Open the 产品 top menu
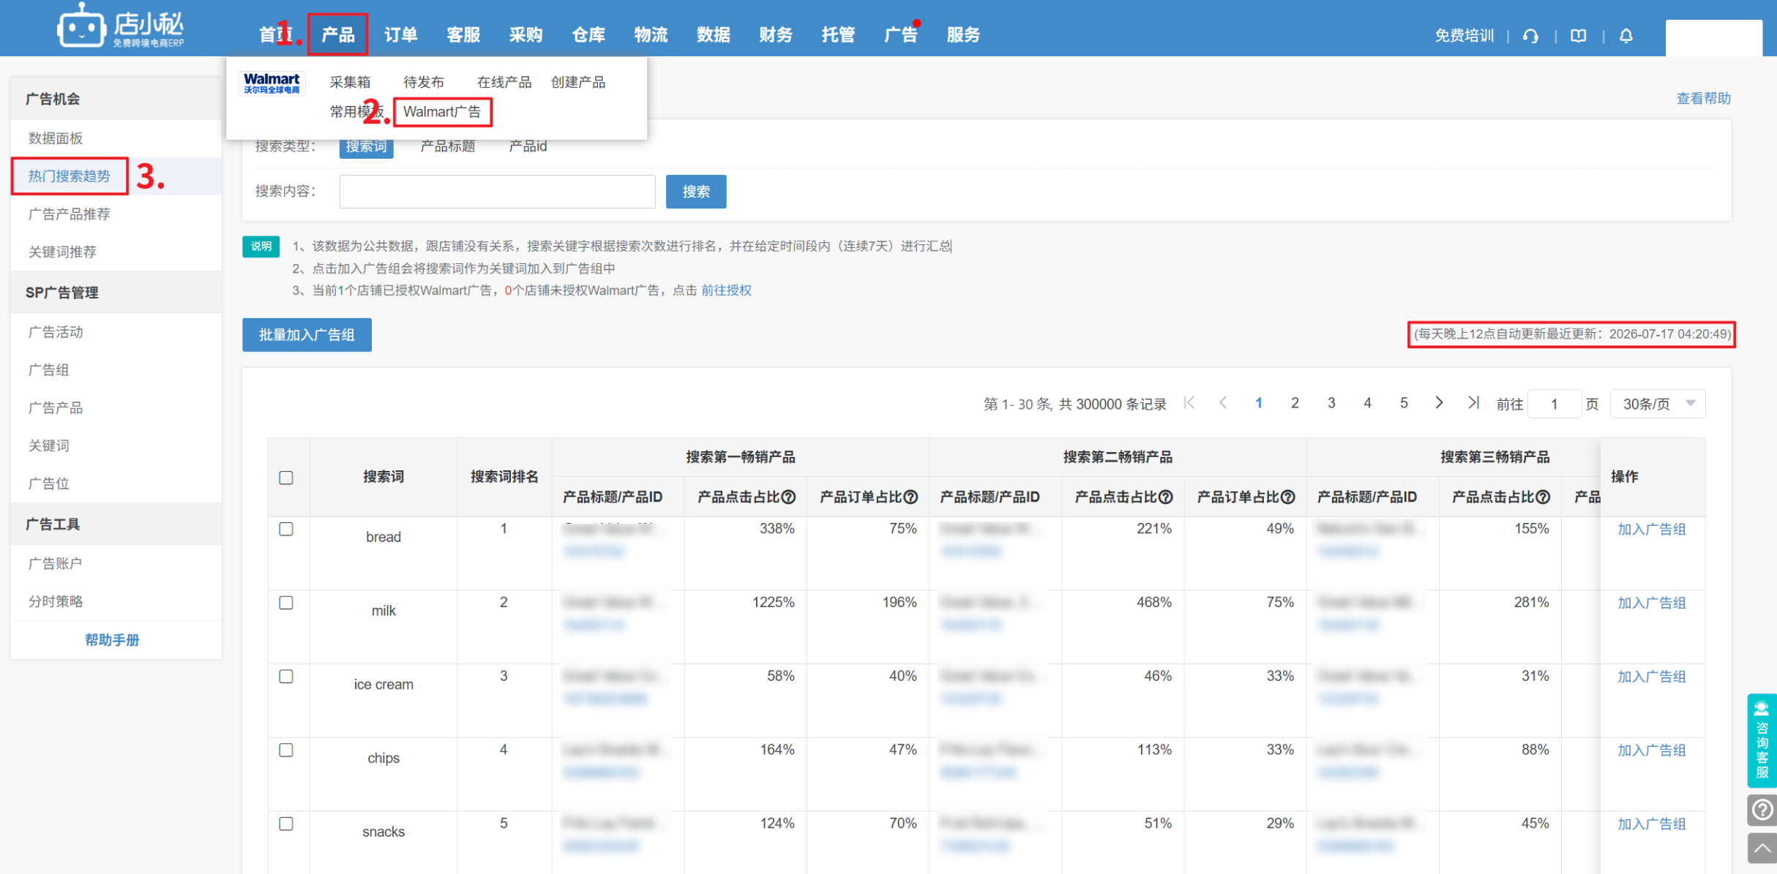The image size is (1777, 874). (338, 34)
